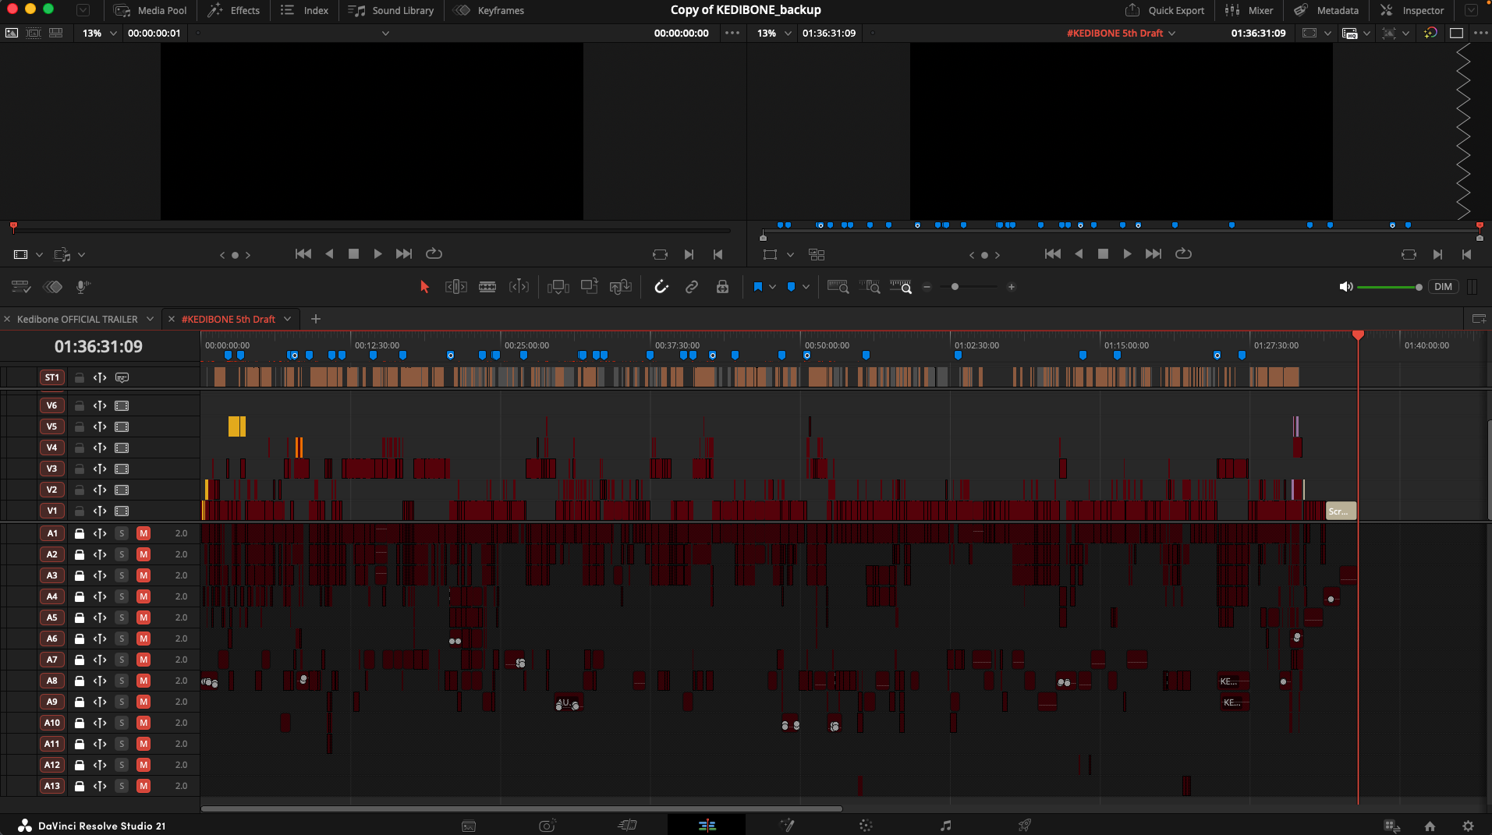Click the Full Extent Zoom icon
This screenshot has height=835, width=1492.
tap(838, 287)
